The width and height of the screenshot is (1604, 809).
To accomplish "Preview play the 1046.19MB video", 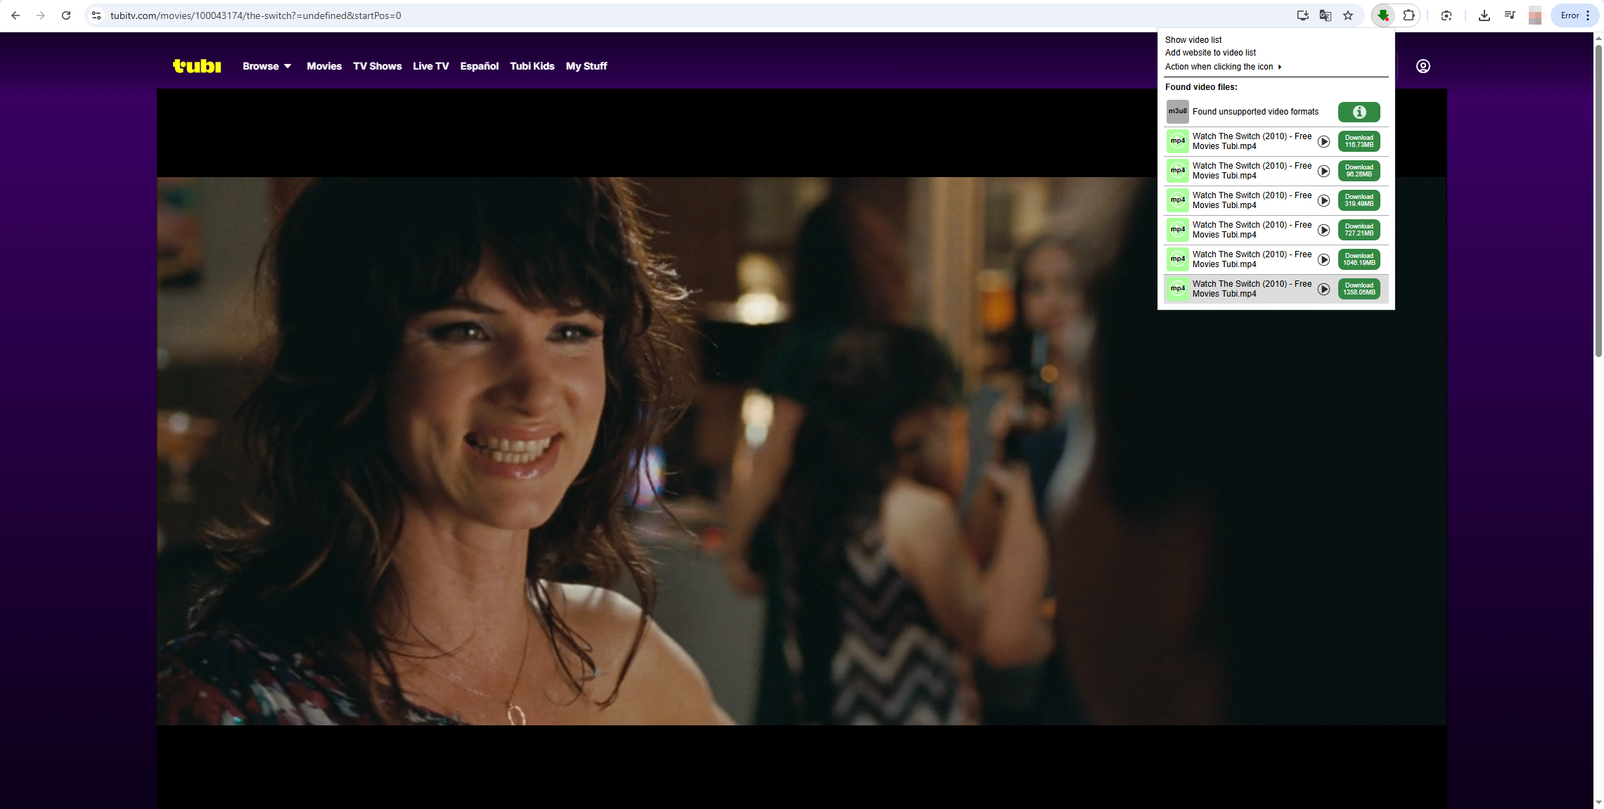I will tap(1323, 259).
